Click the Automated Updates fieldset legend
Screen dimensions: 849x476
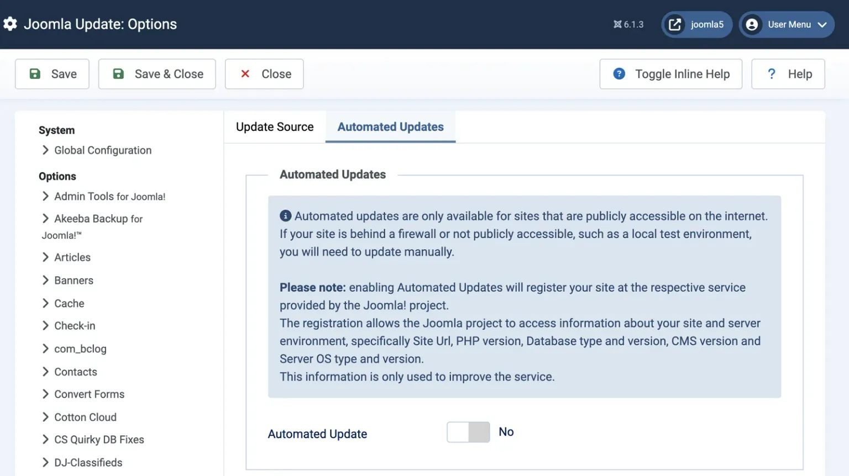coord(333,174)
